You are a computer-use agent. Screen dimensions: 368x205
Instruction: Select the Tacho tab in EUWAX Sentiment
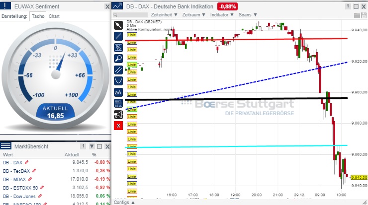[x=37, y=16]
